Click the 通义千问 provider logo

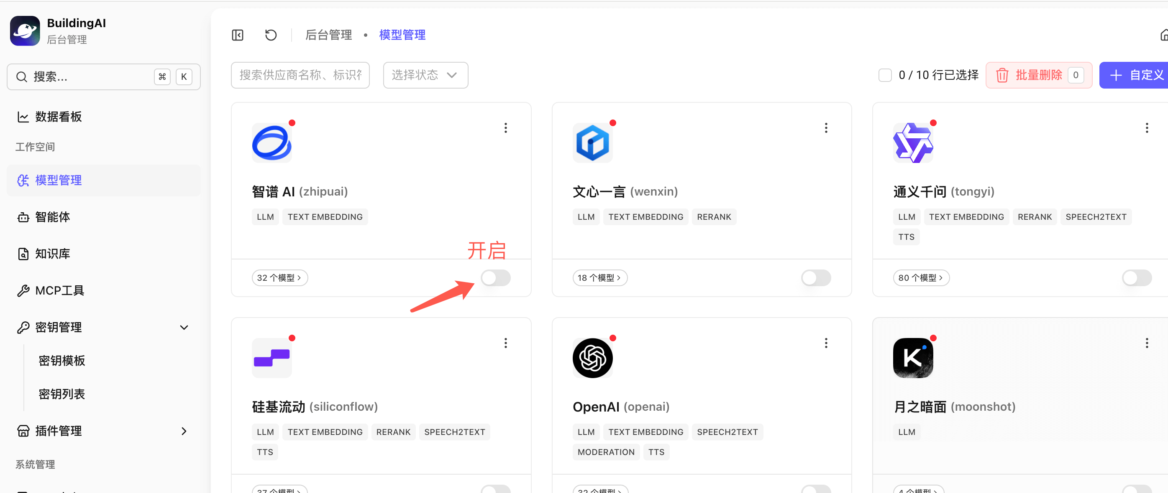point(913,142)
